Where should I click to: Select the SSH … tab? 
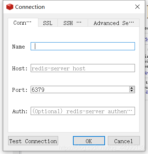(73, 23)
